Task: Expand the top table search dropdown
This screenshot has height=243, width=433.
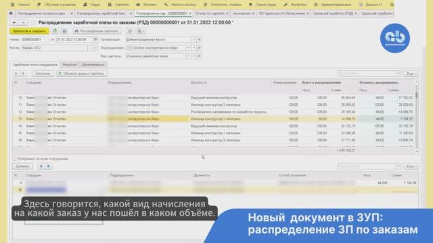Action: [398, 74]
